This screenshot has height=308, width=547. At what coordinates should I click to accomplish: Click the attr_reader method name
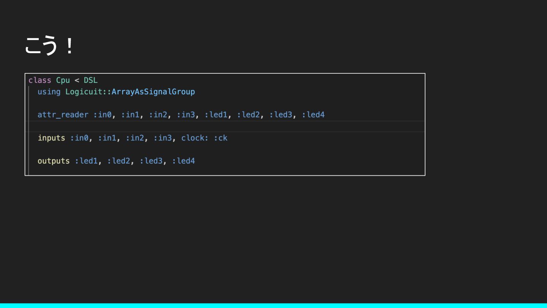pos(63,115)
